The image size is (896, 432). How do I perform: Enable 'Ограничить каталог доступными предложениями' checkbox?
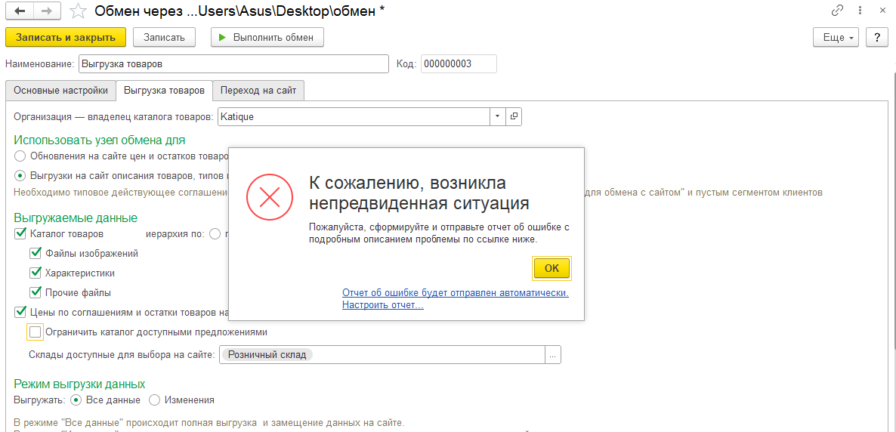(x=35, y=332)
